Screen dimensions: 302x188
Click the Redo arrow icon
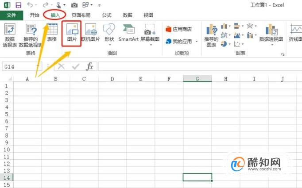point(46,5)
